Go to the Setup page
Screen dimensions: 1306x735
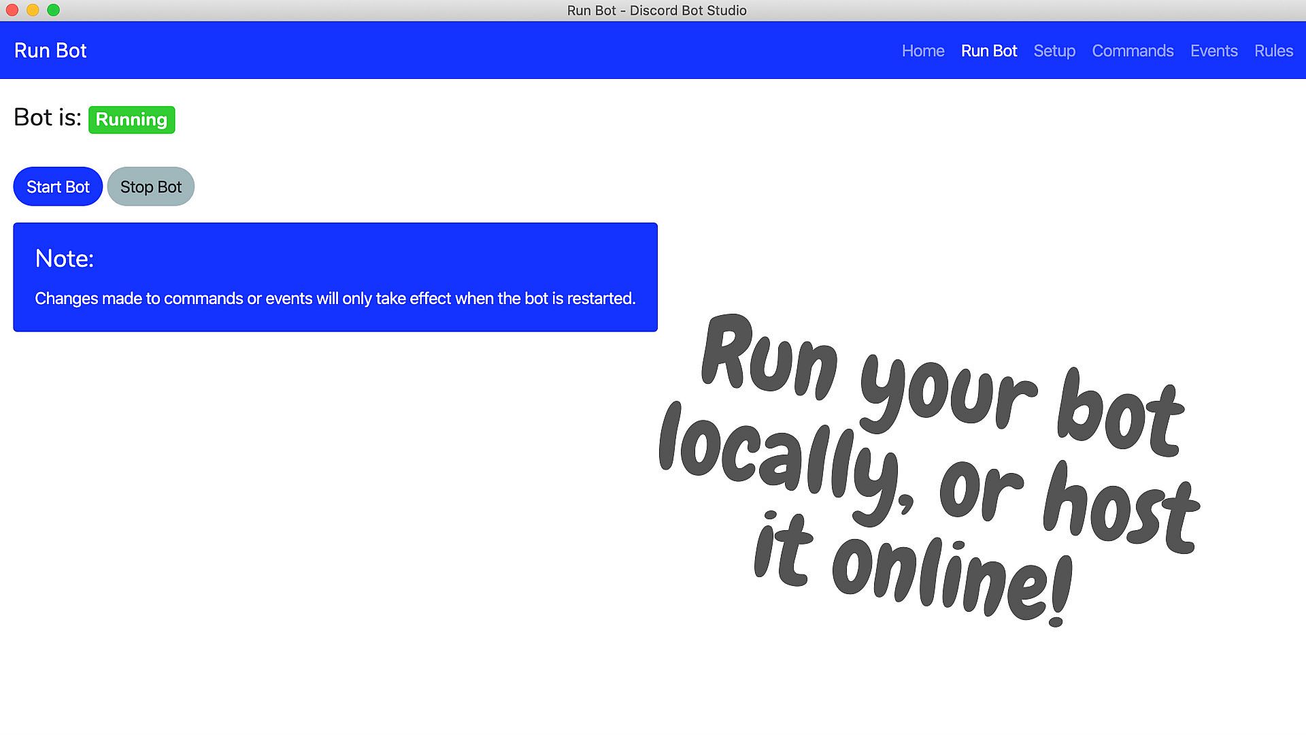tap(1054, 51)
